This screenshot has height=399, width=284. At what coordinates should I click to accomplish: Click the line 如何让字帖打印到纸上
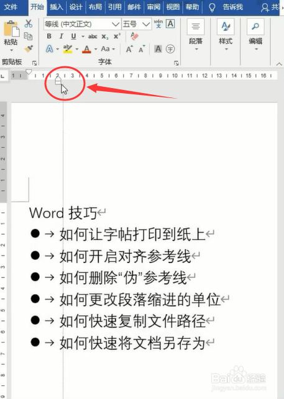point(132,235)
